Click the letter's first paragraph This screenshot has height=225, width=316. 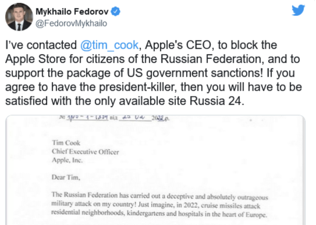tap(159, 205)
